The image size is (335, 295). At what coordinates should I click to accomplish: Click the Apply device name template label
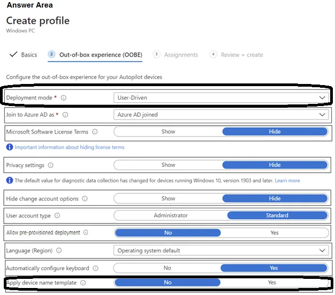(x=41, y=283)
